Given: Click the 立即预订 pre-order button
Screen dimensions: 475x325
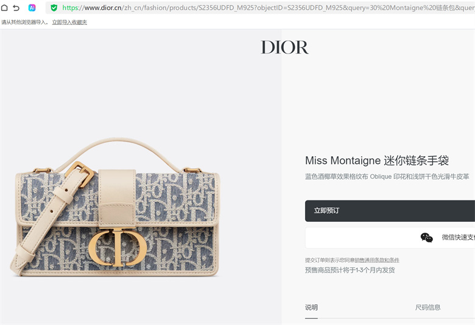Looking at the screenshot, I should (390, 211).
